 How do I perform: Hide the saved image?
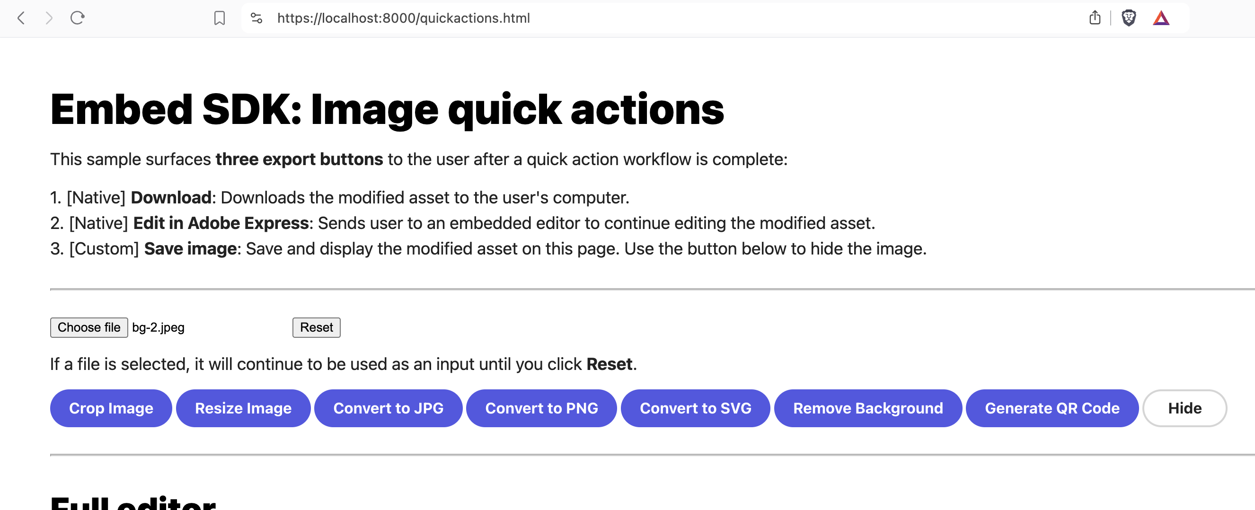click(1184, 408)
